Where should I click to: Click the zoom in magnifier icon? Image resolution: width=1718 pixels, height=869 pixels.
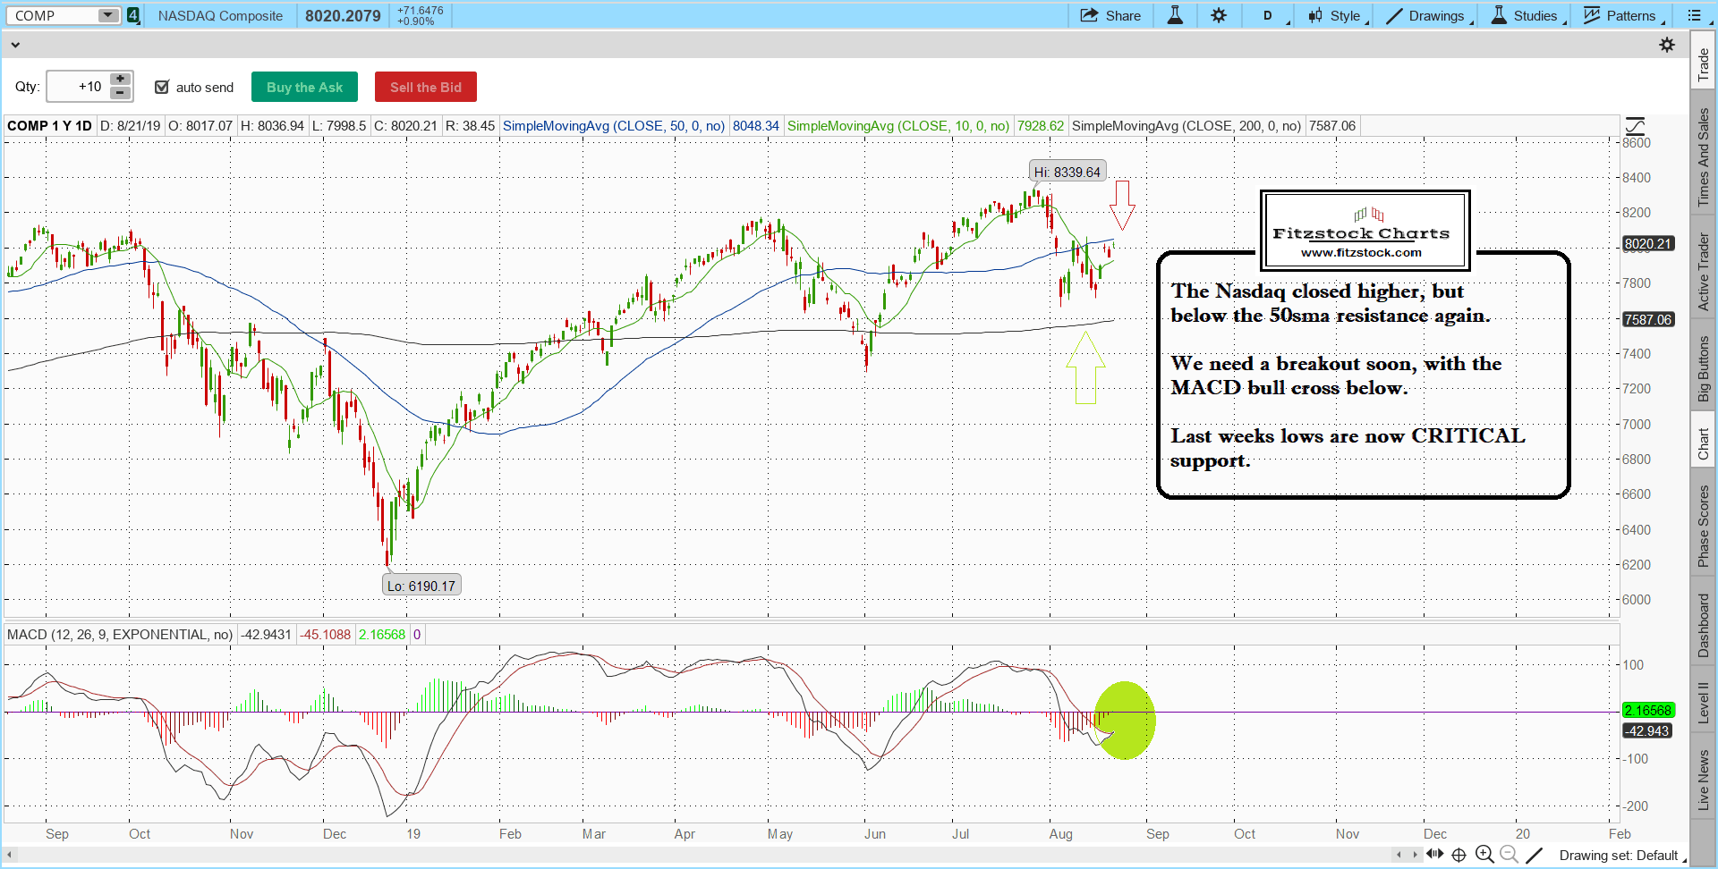(1484, 855)
